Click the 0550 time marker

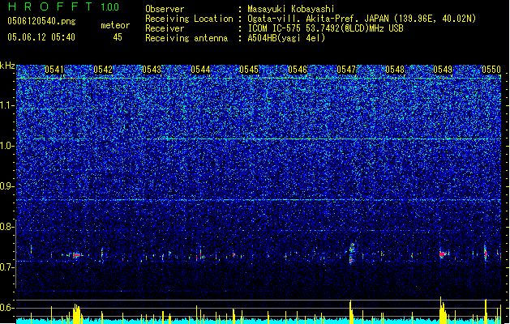[x=491, y=70]
